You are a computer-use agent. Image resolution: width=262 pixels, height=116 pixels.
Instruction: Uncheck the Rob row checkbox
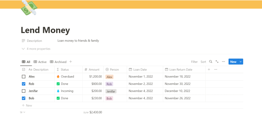[x=24, y=84]
